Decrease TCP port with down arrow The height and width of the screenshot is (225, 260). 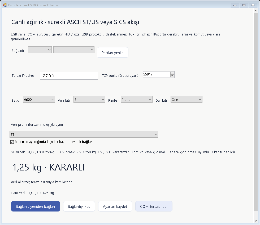click(172, 76)
